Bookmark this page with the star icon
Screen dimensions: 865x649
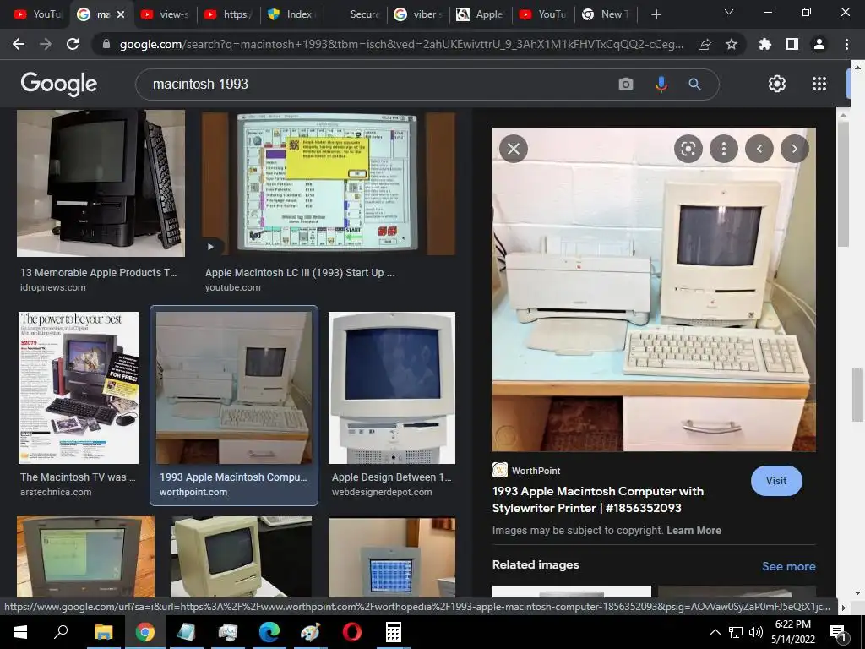[732, 44]
